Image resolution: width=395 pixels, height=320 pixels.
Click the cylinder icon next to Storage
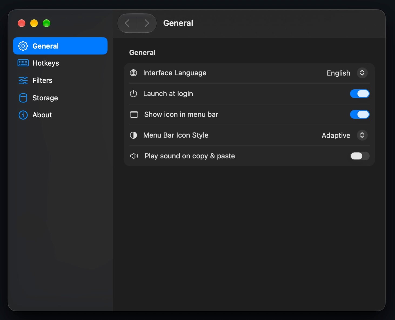(x=23, y=98)
